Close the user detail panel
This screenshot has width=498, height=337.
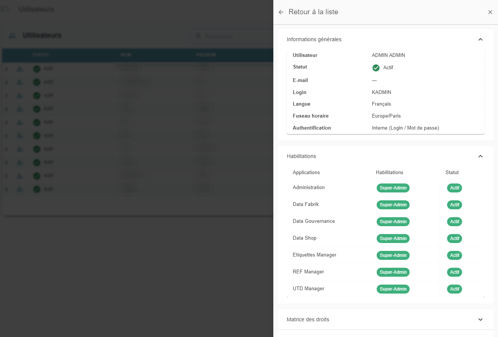(490, 12)
